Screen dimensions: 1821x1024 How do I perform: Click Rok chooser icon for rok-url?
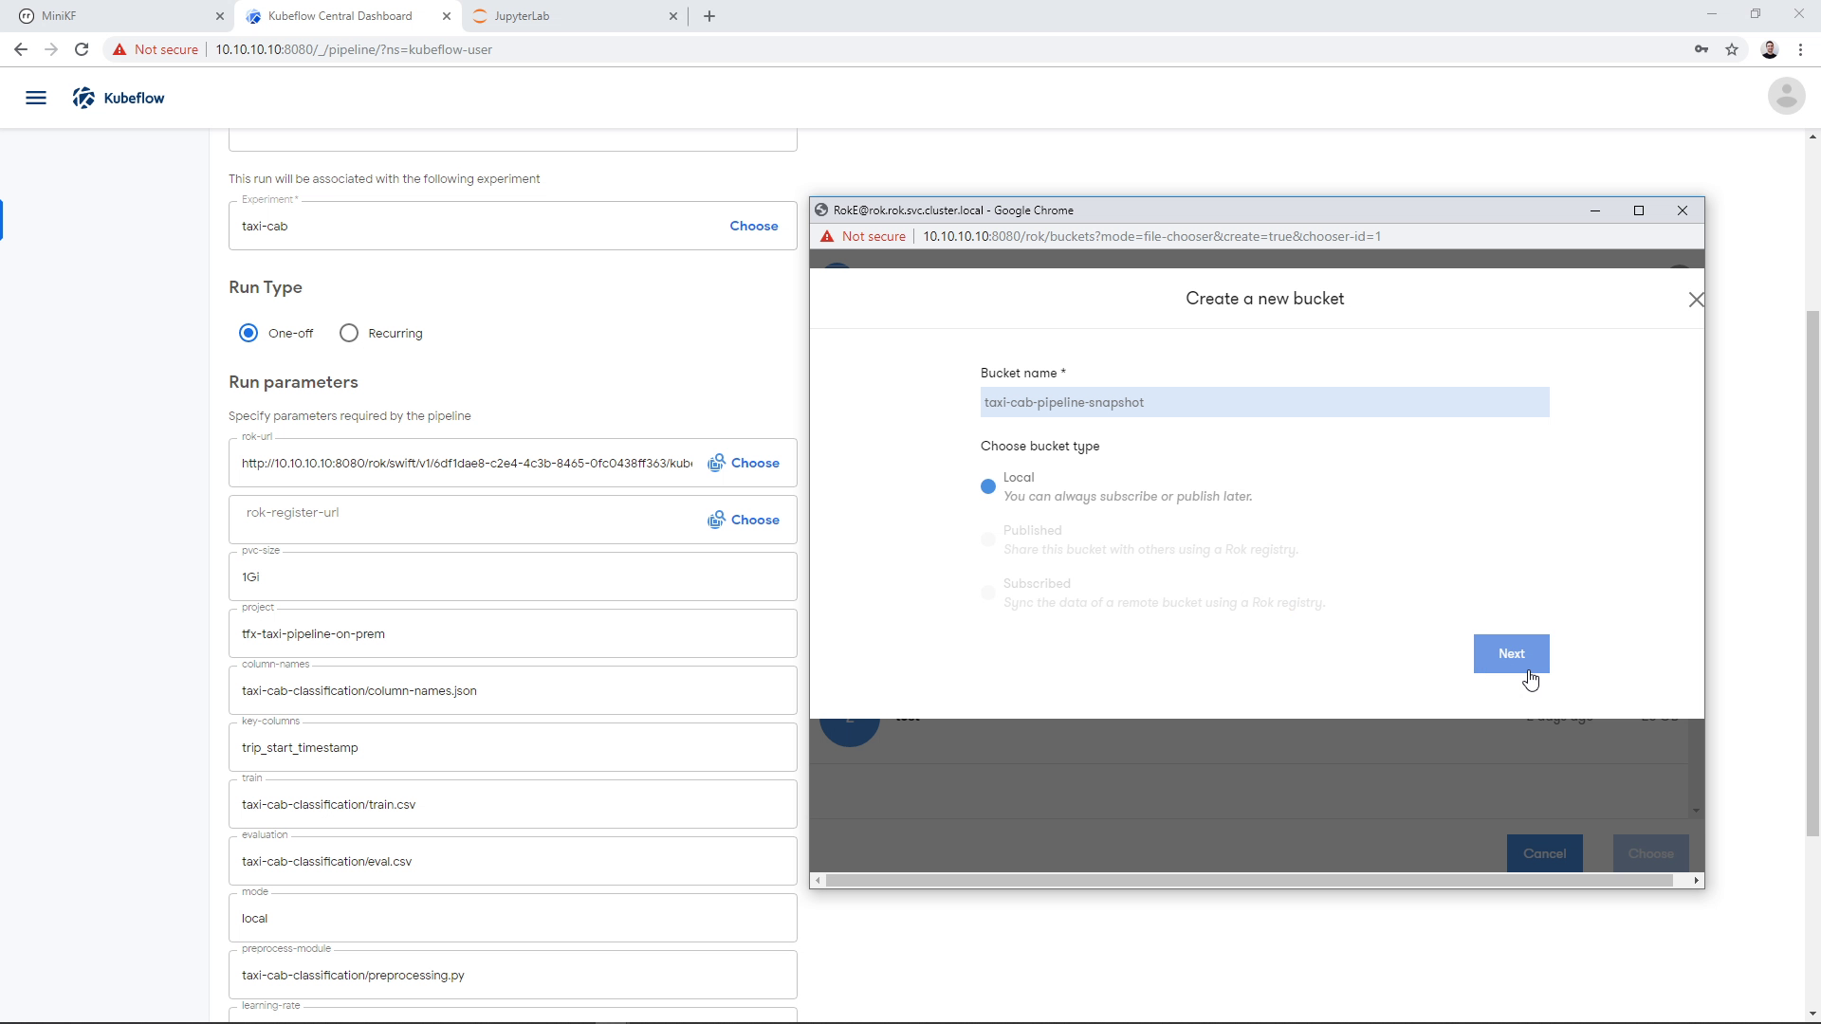tap(716, 463)
